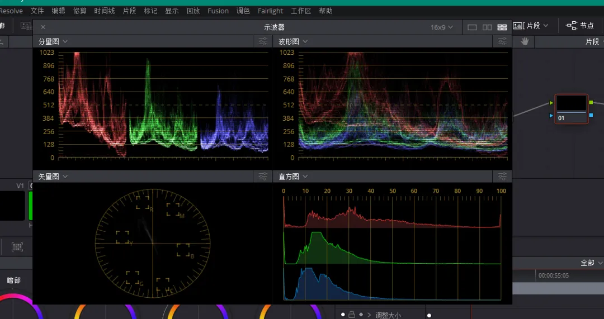Open the 16x9 aspect ratio dropdown
This screenshot has width=604, height=319.
point(441,27)
